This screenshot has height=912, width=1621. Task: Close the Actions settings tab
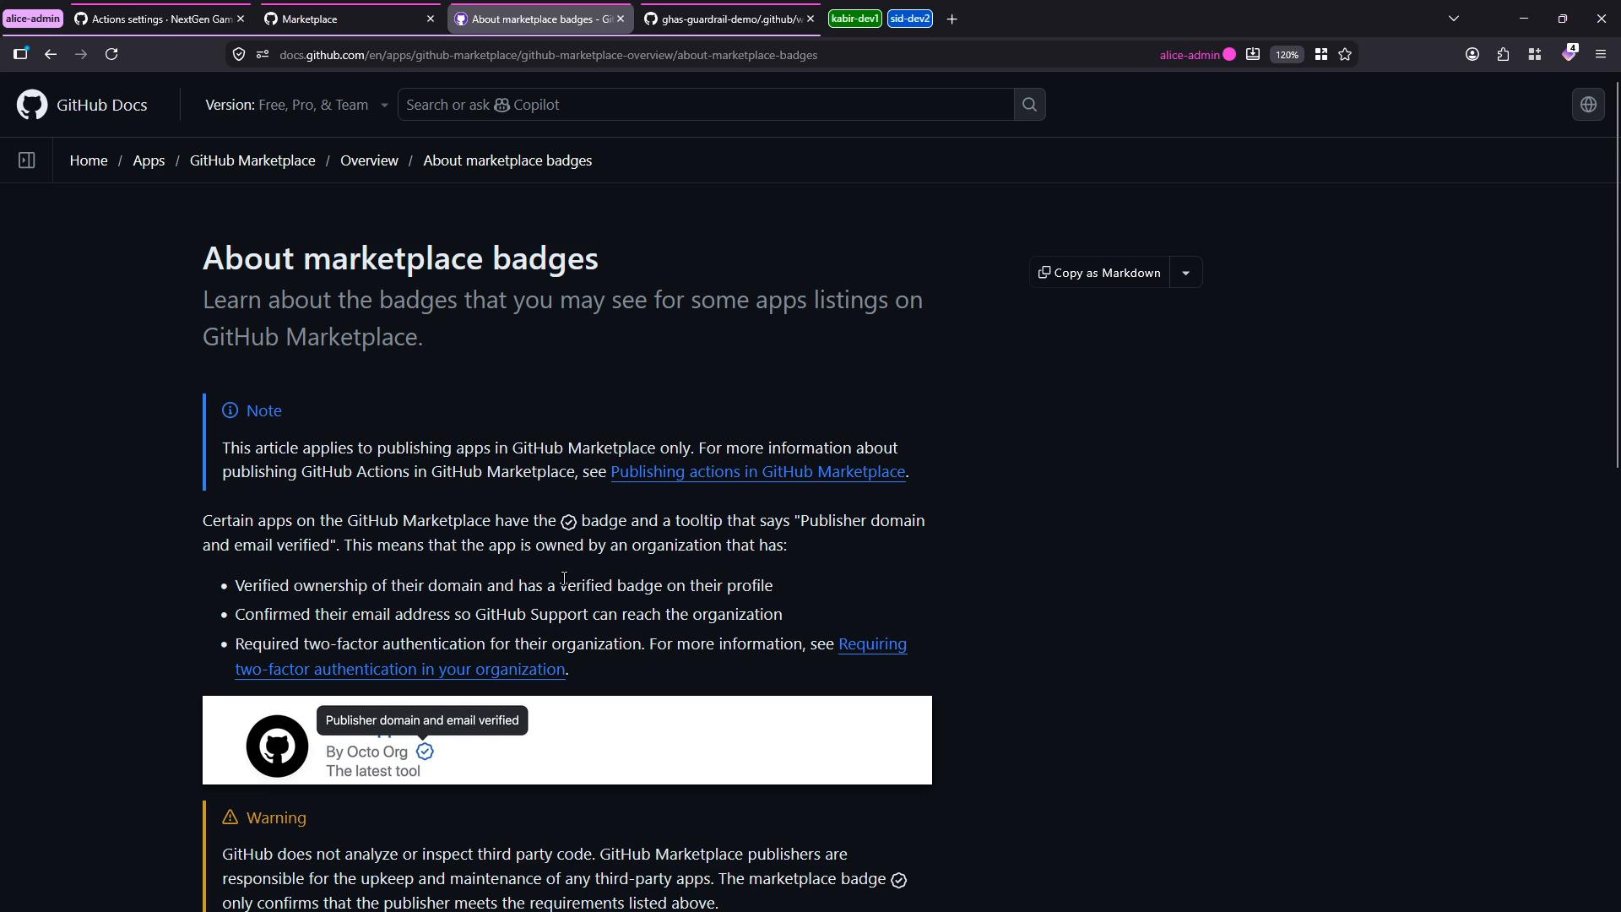(x=241, y=19)
